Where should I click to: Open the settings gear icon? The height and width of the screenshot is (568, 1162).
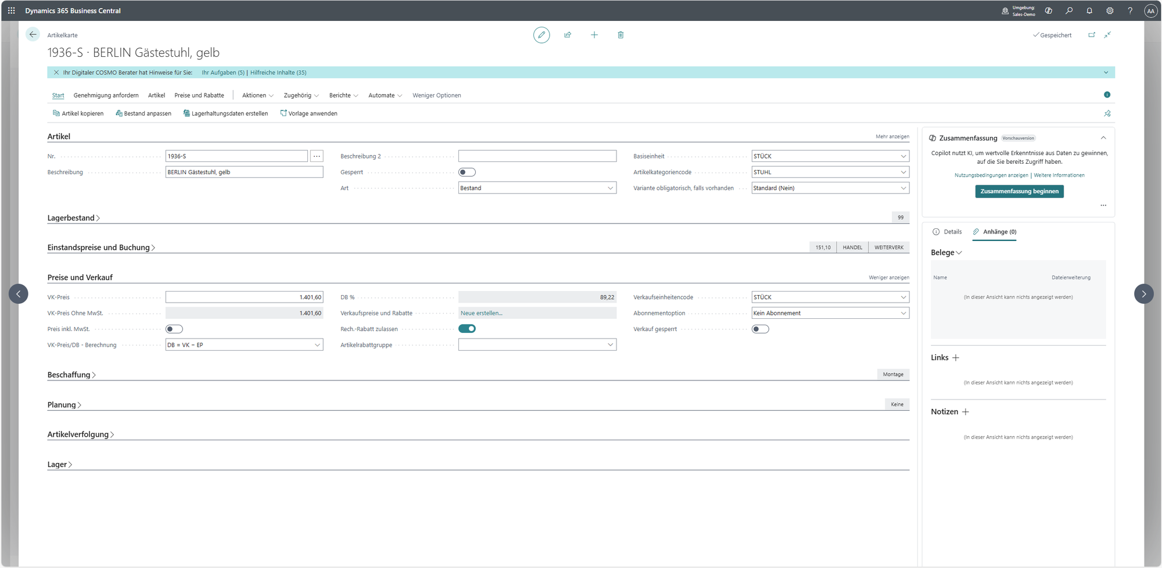click(1110, 10)
